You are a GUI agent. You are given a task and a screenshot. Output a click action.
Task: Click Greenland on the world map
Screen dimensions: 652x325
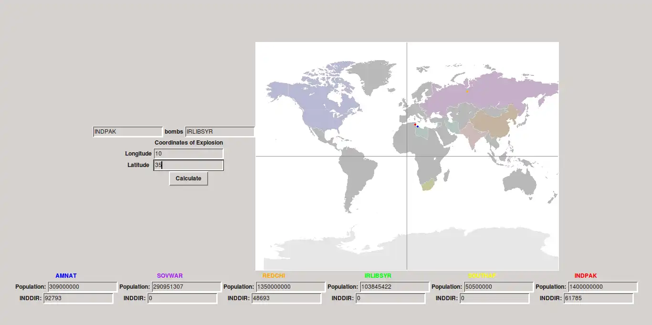[372, 76]
